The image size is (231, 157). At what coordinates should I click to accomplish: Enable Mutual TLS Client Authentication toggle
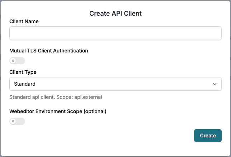tap(17, 61)
